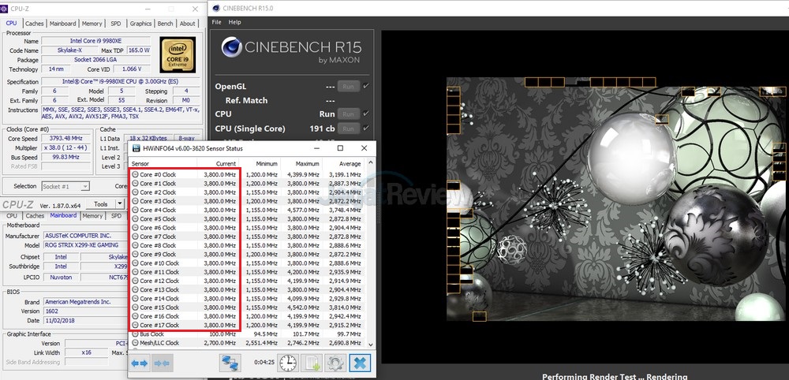
Task: Click the Core #0 Clock sensor icon
Action: click(135, 174)
